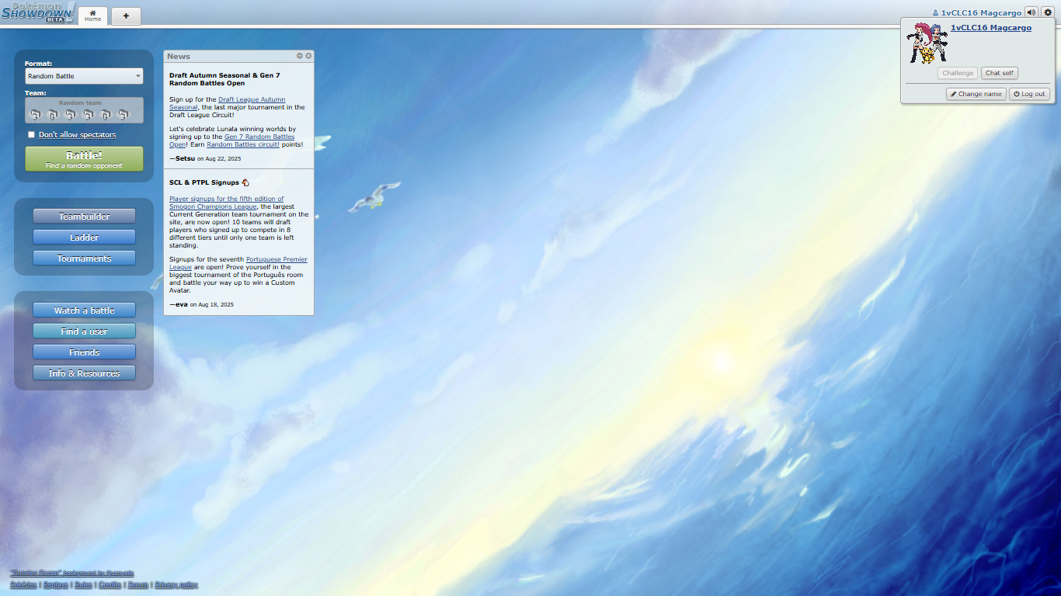
Task: Start battle with random opponent
Action: [x=84, y=159]
